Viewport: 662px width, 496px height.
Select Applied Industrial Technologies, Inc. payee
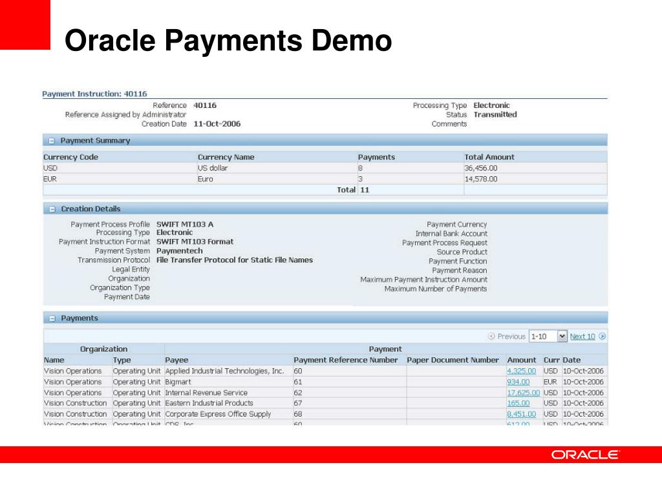(224, 371)
